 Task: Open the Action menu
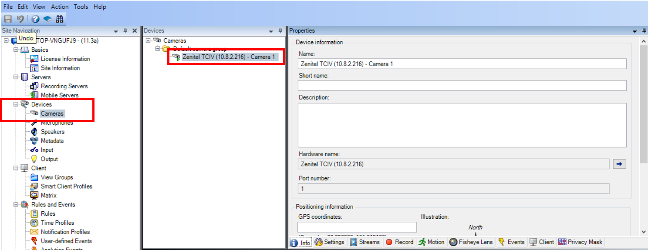point(60,7)
